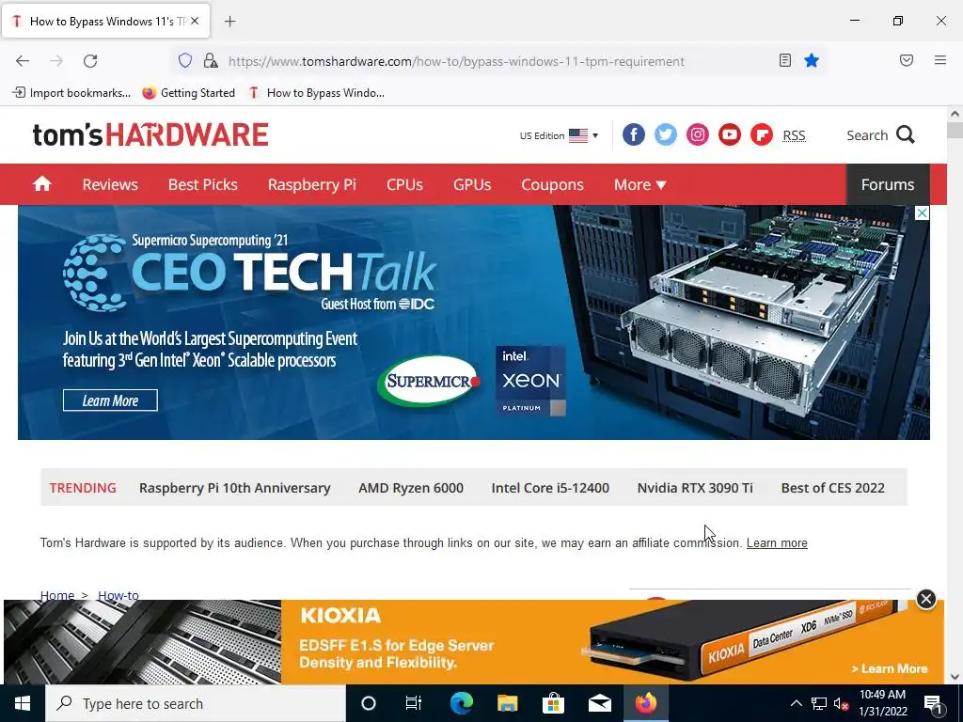Open Nvidia RTX 3090 Ti trending link
This screenshot has width=963, height=722.
pos(695,488)
